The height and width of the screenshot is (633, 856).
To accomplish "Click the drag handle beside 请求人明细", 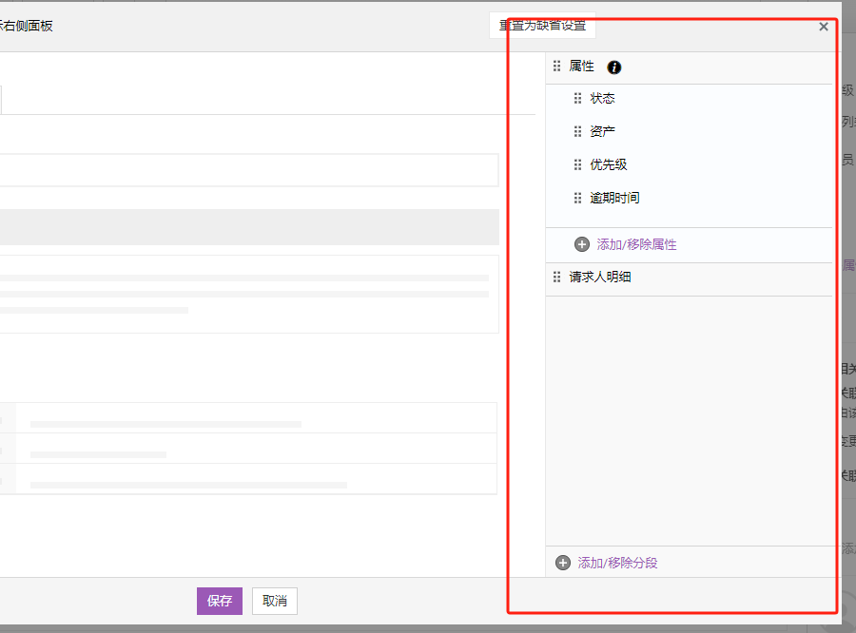I will coord(557,278).
